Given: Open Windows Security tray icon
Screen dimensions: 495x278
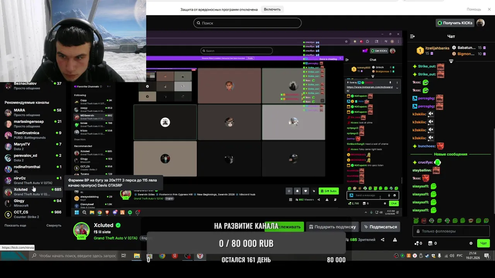Looking at the screenshot, I should click(x=433, y=256).
